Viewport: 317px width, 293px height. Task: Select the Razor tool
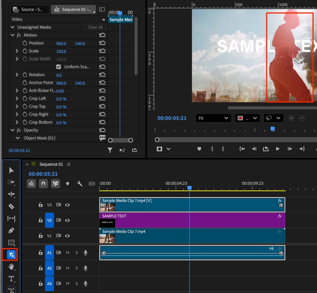coord(11,206)
